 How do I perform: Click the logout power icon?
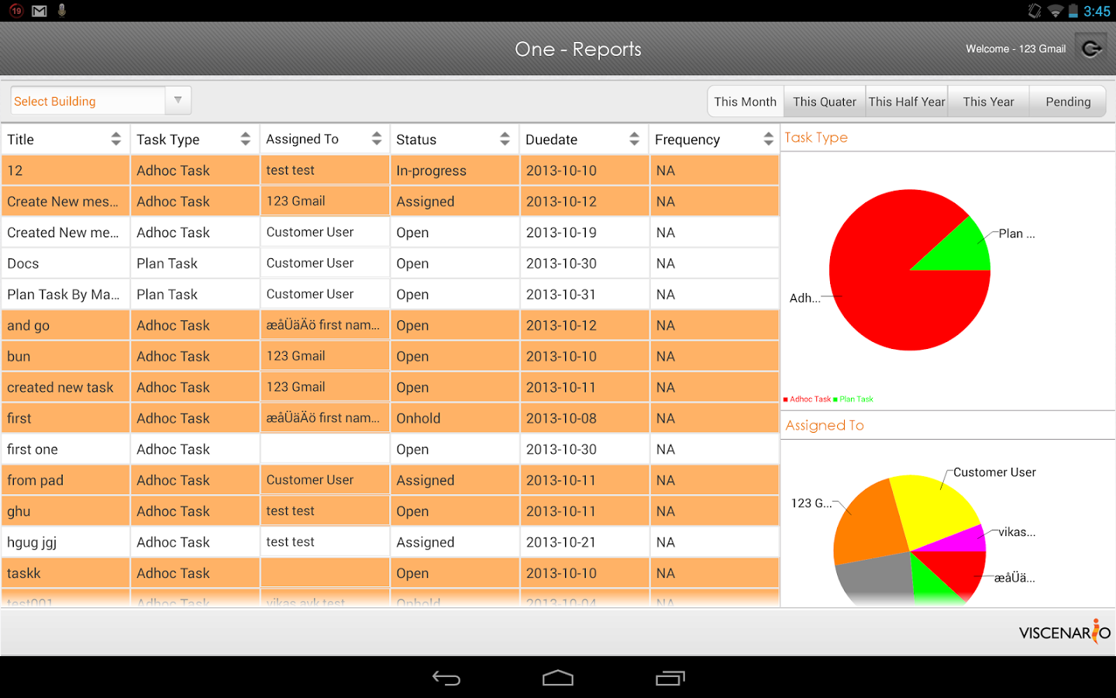click(x=1091, y=49)
